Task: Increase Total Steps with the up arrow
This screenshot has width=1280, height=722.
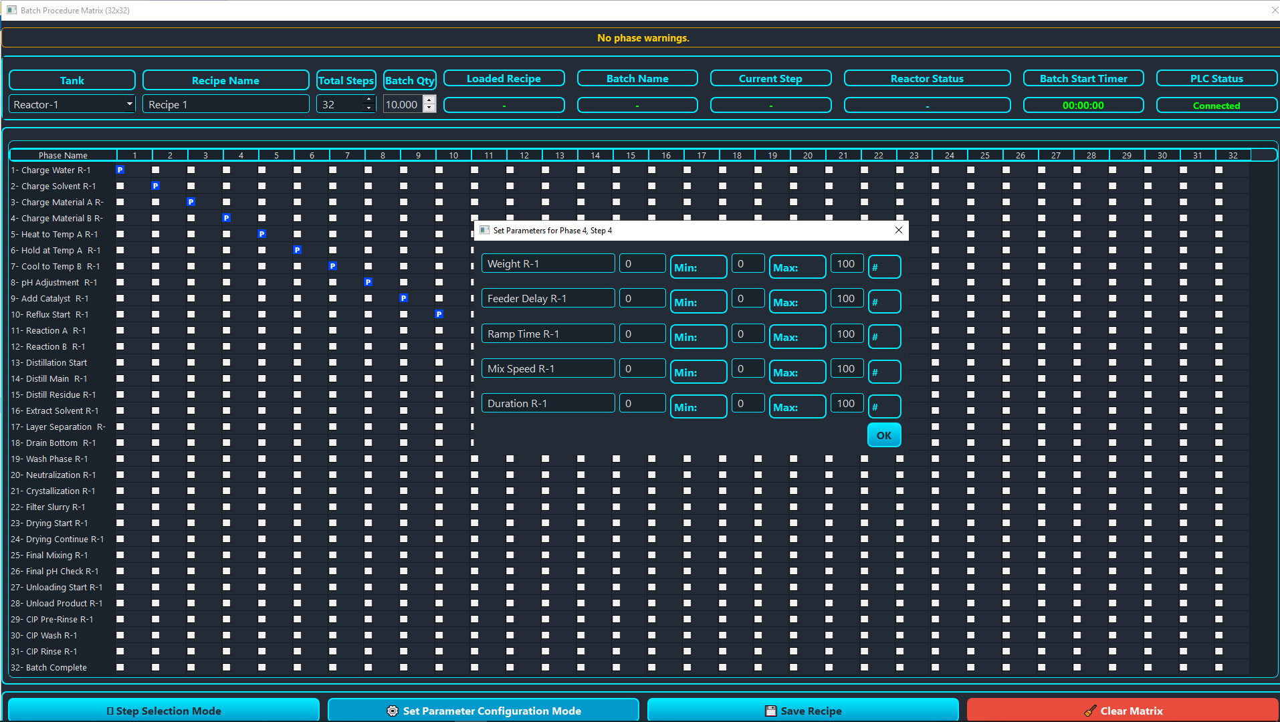Action: point(368,100)
